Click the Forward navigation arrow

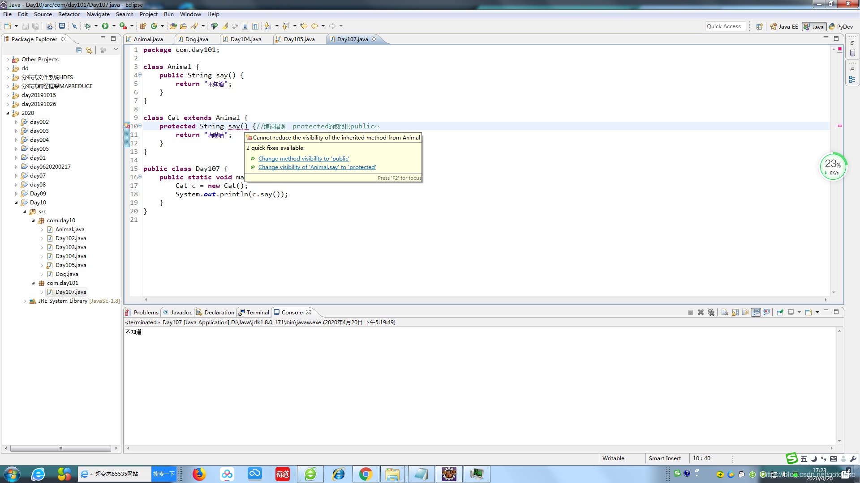tap(332, 26)
